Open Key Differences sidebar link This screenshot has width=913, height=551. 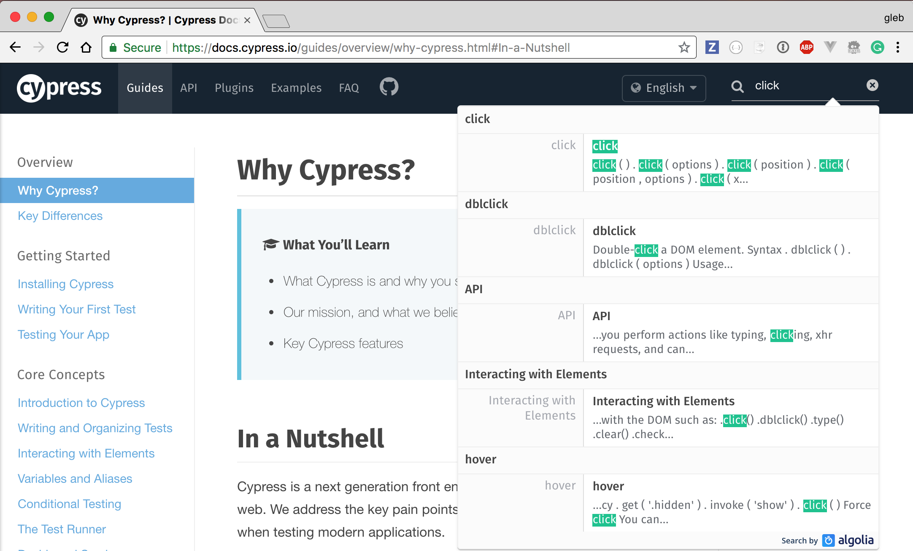tap(60, 216)
